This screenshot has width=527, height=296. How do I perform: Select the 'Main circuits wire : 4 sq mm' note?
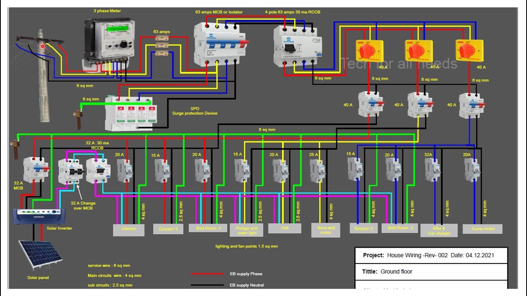point(114,275)
